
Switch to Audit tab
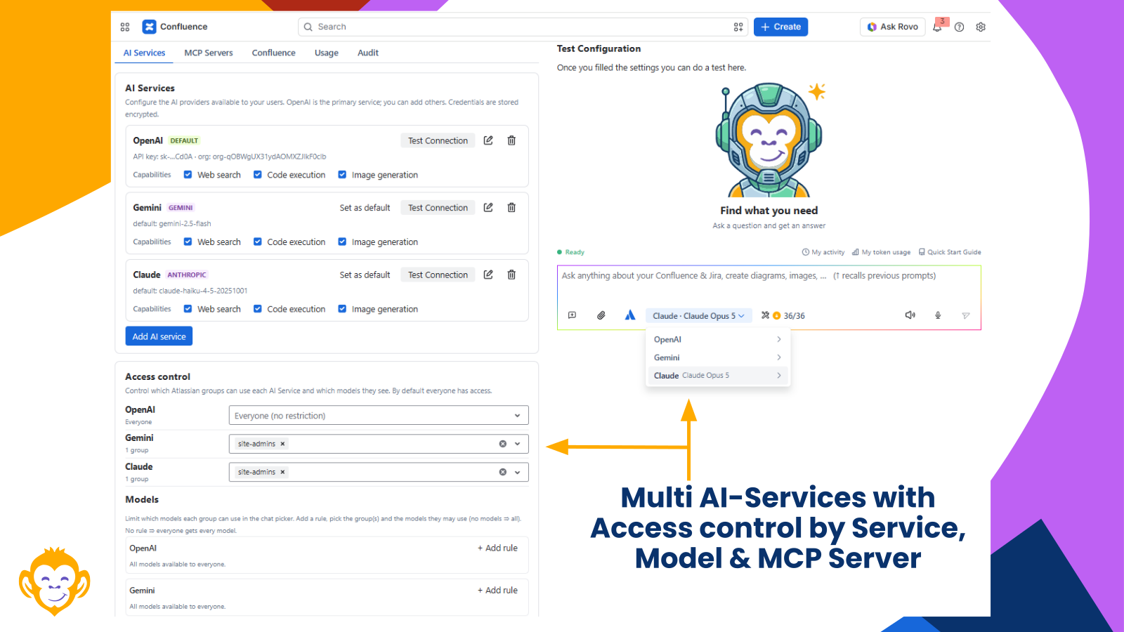point(368,53)
